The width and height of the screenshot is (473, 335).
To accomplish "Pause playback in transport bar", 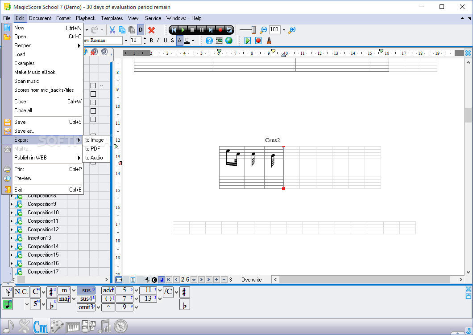I will coord(201,30).
